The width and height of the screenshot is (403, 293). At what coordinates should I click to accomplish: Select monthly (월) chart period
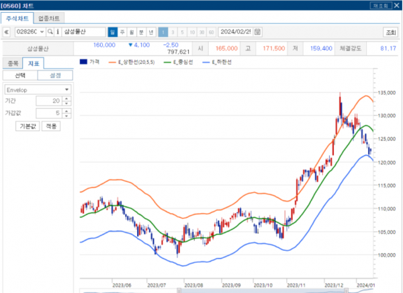(x=132, y=32)
